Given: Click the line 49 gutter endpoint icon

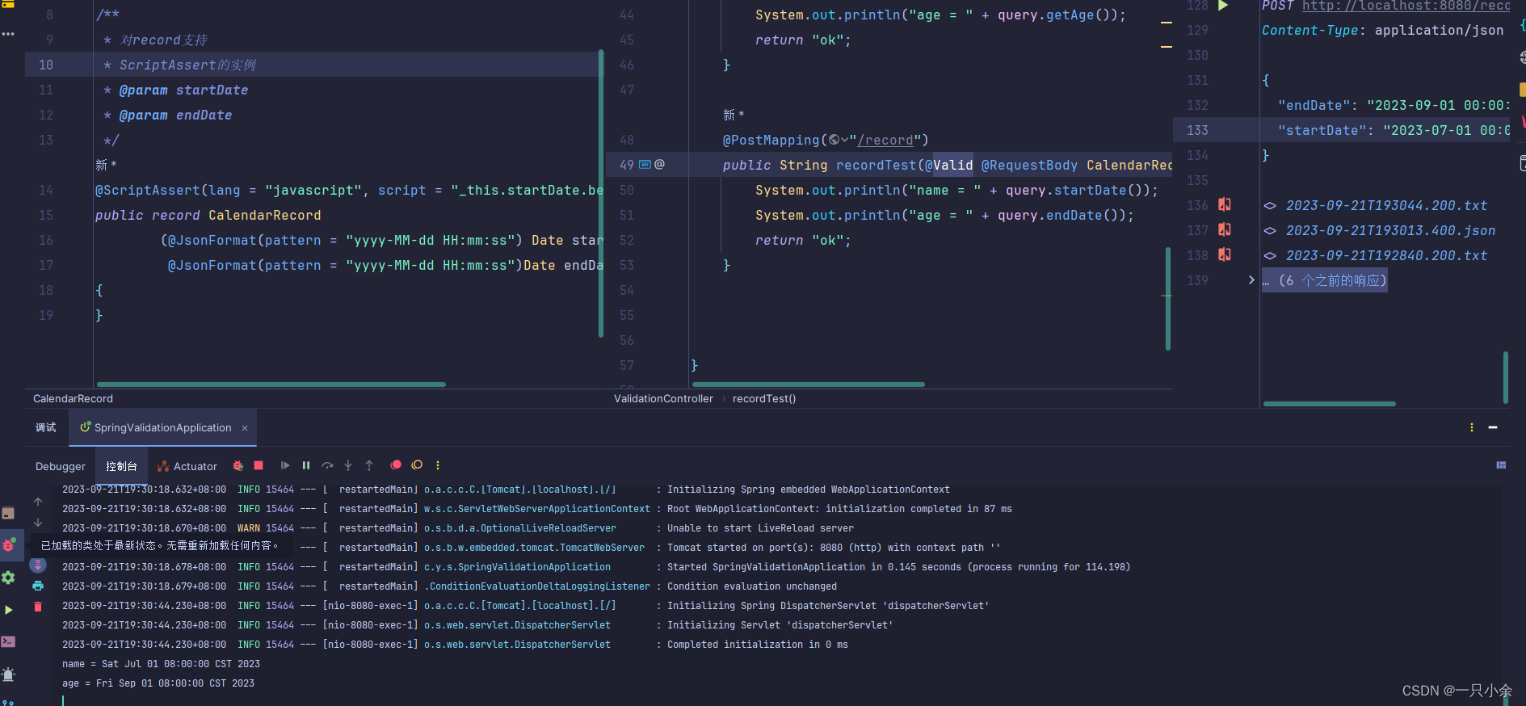Looking at the screenshot, I should [645, 164].
